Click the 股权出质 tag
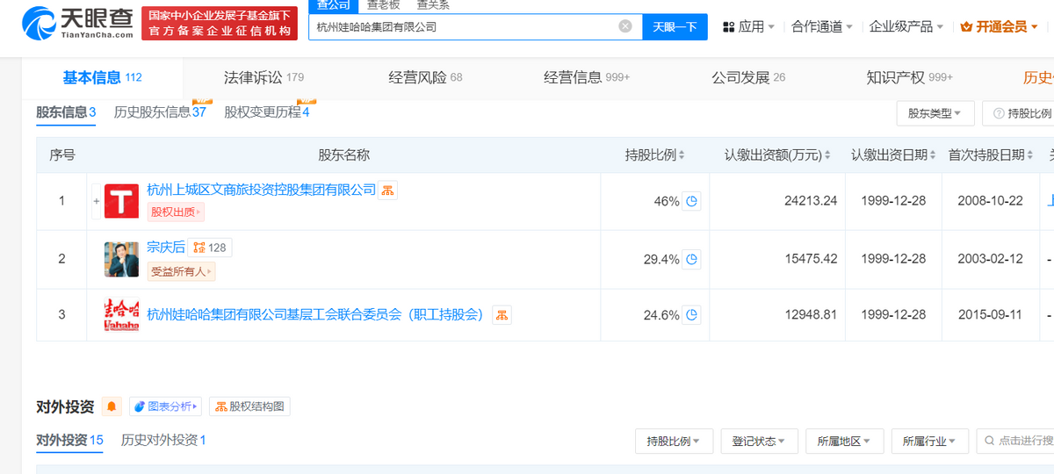The height and width of the screenshot is (474, 1054). (x=175, y=212)
